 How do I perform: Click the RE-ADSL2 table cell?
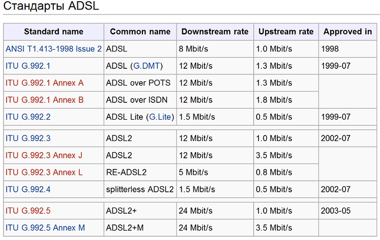click(127, 172)
